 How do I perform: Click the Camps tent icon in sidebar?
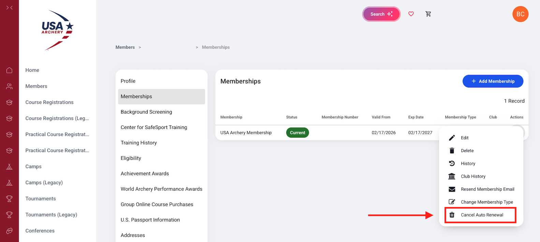(x=9, y=167)
